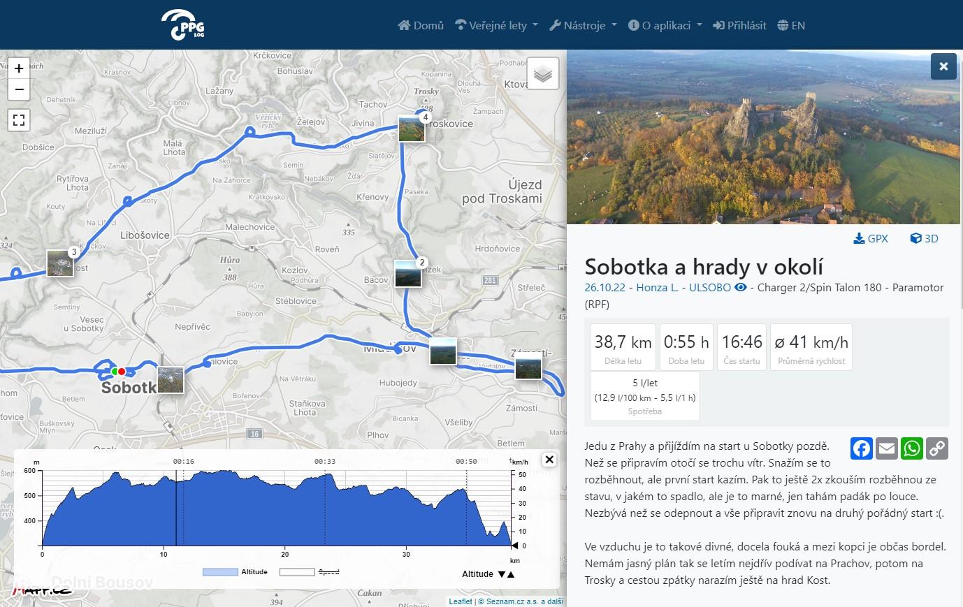The height and width of the screenshot is (607, 963).
Task: Click the Altitude sort arrows control
Action: tap(506, 574)
